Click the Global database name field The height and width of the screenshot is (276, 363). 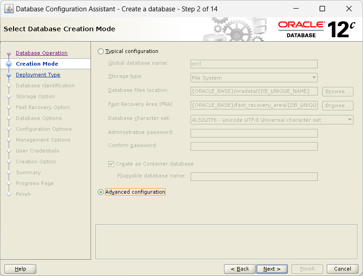click(254, 64)
